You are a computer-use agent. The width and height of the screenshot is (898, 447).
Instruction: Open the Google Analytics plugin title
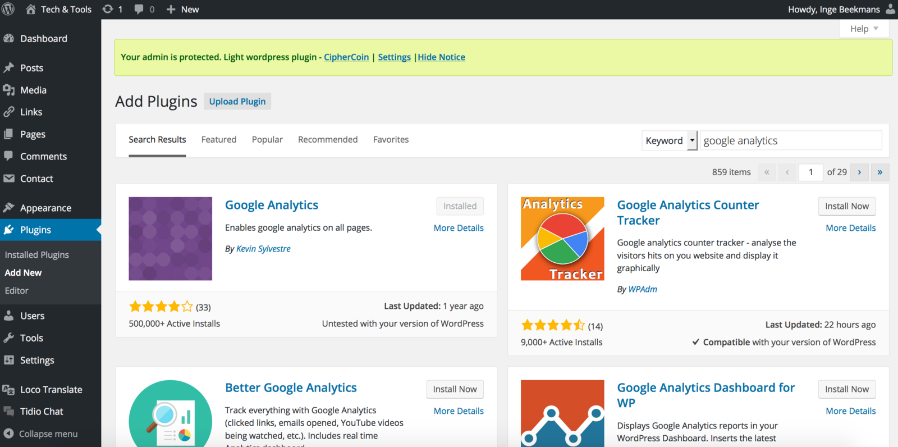272,205
